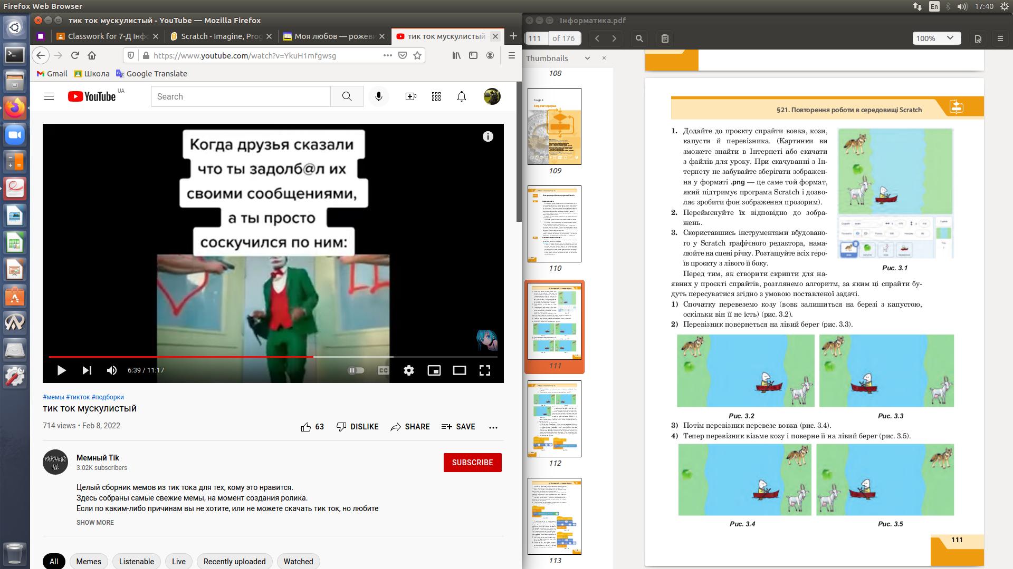Open the YouTube hamburger guide menu

point(49,96)
